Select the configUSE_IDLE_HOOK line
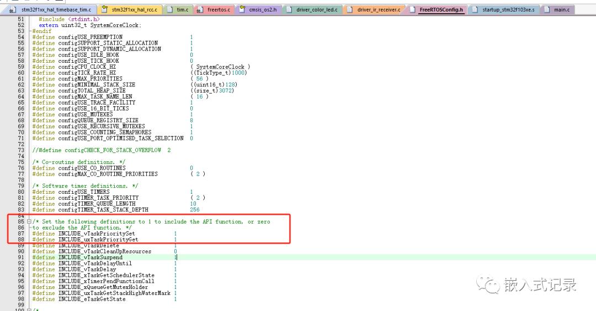Image resolution: width=596 pixels, height=311 pixels. [113, 55]
